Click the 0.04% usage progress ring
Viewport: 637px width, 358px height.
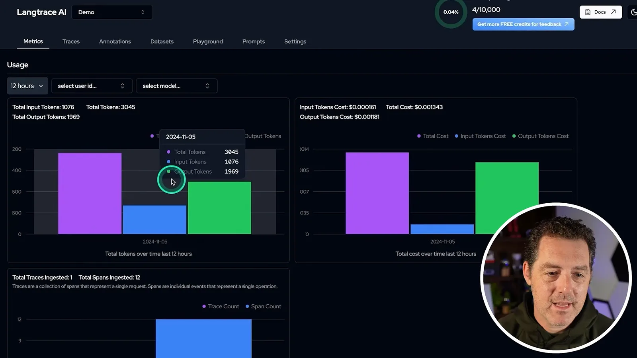[451, 12]
